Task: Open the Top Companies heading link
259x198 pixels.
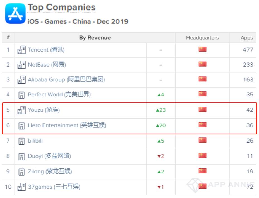Action: tap(62, 8)
